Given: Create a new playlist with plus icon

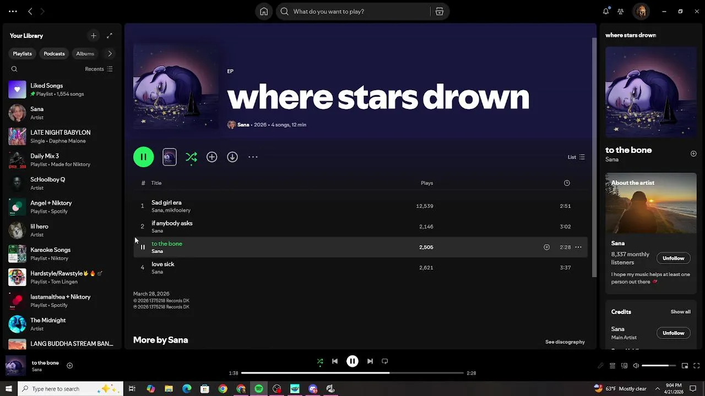Looking at the screenshot, I should [x=94, y=36].
